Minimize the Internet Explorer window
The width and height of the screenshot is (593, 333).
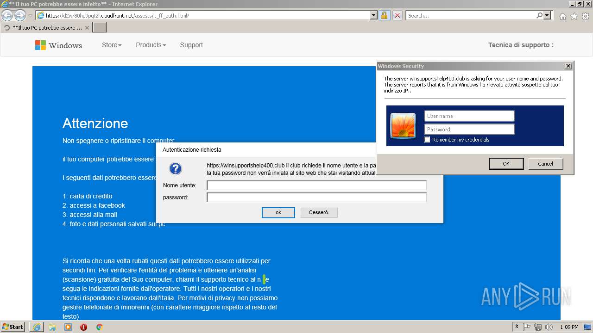point(572,4)
